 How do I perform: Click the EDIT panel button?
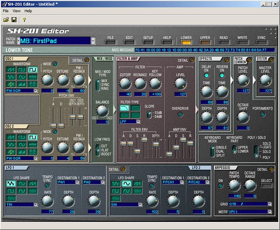pos(129,43)
